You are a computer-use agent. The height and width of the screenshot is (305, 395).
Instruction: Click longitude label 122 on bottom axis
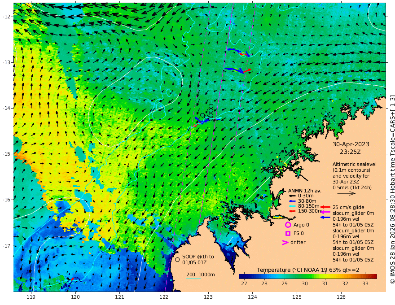pyautogui.click(x=164, y=297)
